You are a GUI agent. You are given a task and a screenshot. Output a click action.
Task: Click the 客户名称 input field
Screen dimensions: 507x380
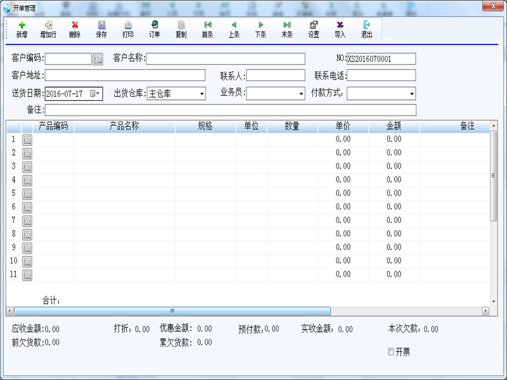pyautogui.click(x=226, y=59)
